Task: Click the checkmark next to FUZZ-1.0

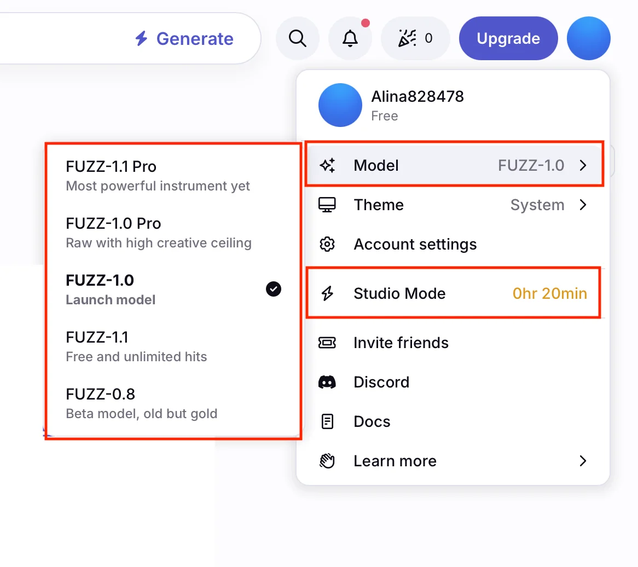Action: pyautogui.click(x=274, y=289)
